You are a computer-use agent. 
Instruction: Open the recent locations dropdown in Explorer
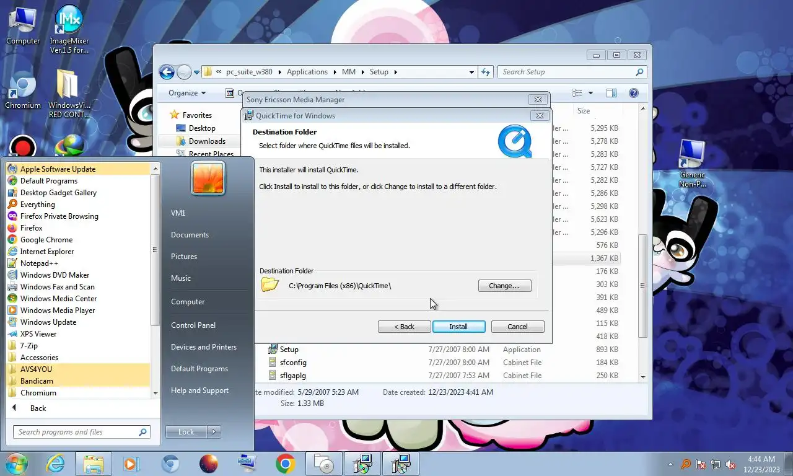[197, 72]
